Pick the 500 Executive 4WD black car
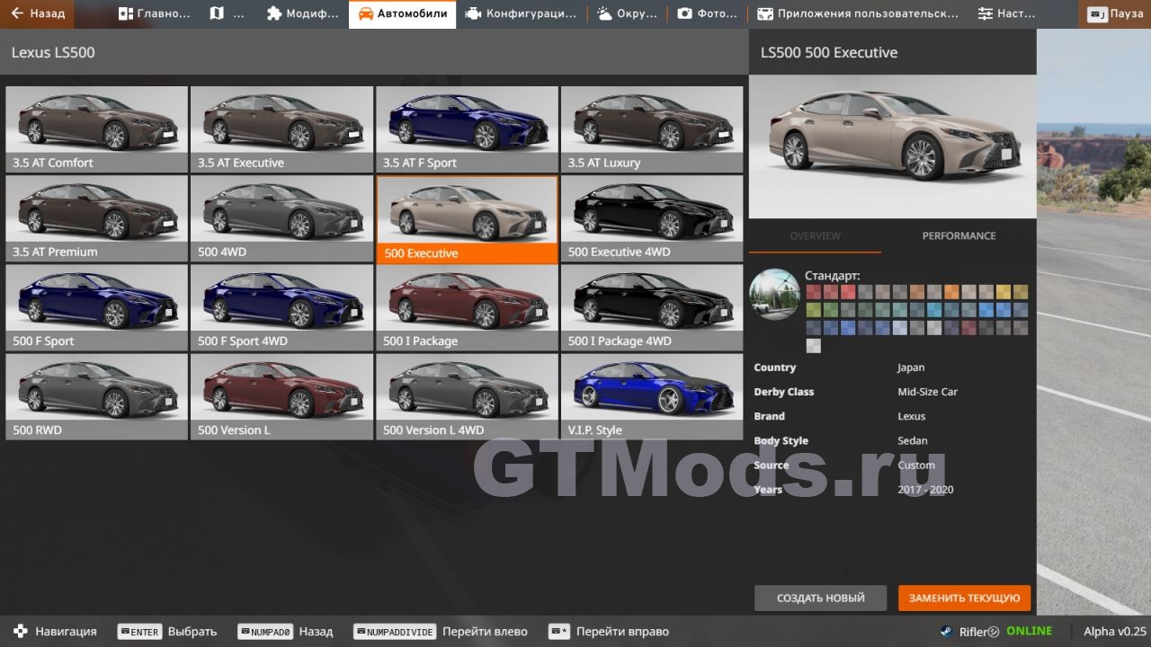The image size is (1151, 647). tap(652, 218)
